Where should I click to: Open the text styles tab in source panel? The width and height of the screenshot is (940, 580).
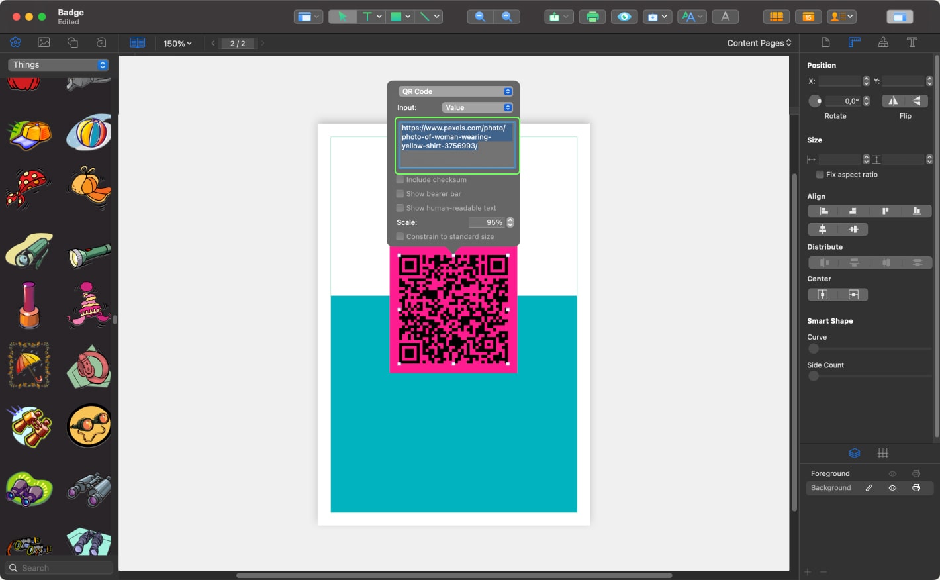pos(101,42)
